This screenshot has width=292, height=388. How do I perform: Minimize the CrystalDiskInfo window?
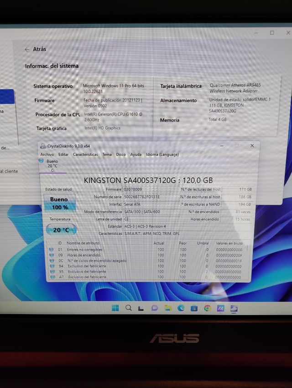pos(222,146)
